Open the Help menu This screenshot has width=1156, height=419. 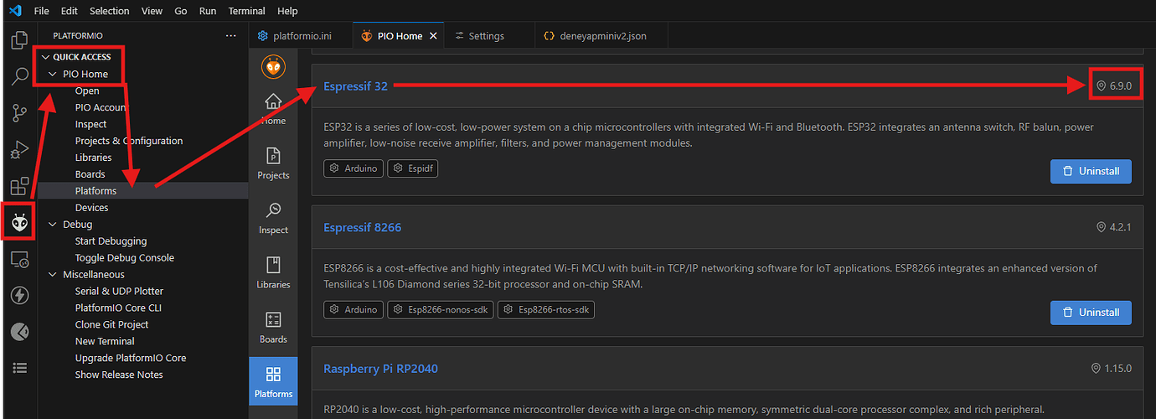(x=287, y=11)
